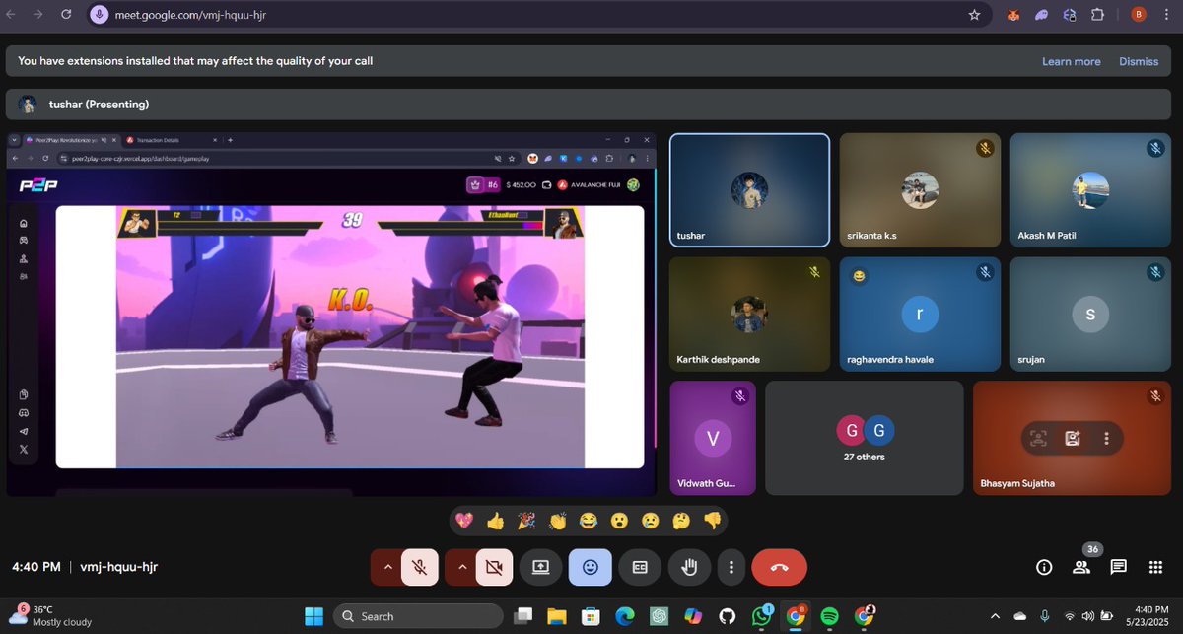Click the Learn more link
This screenshot has width=1183, height=634.
pos(1071,61)
